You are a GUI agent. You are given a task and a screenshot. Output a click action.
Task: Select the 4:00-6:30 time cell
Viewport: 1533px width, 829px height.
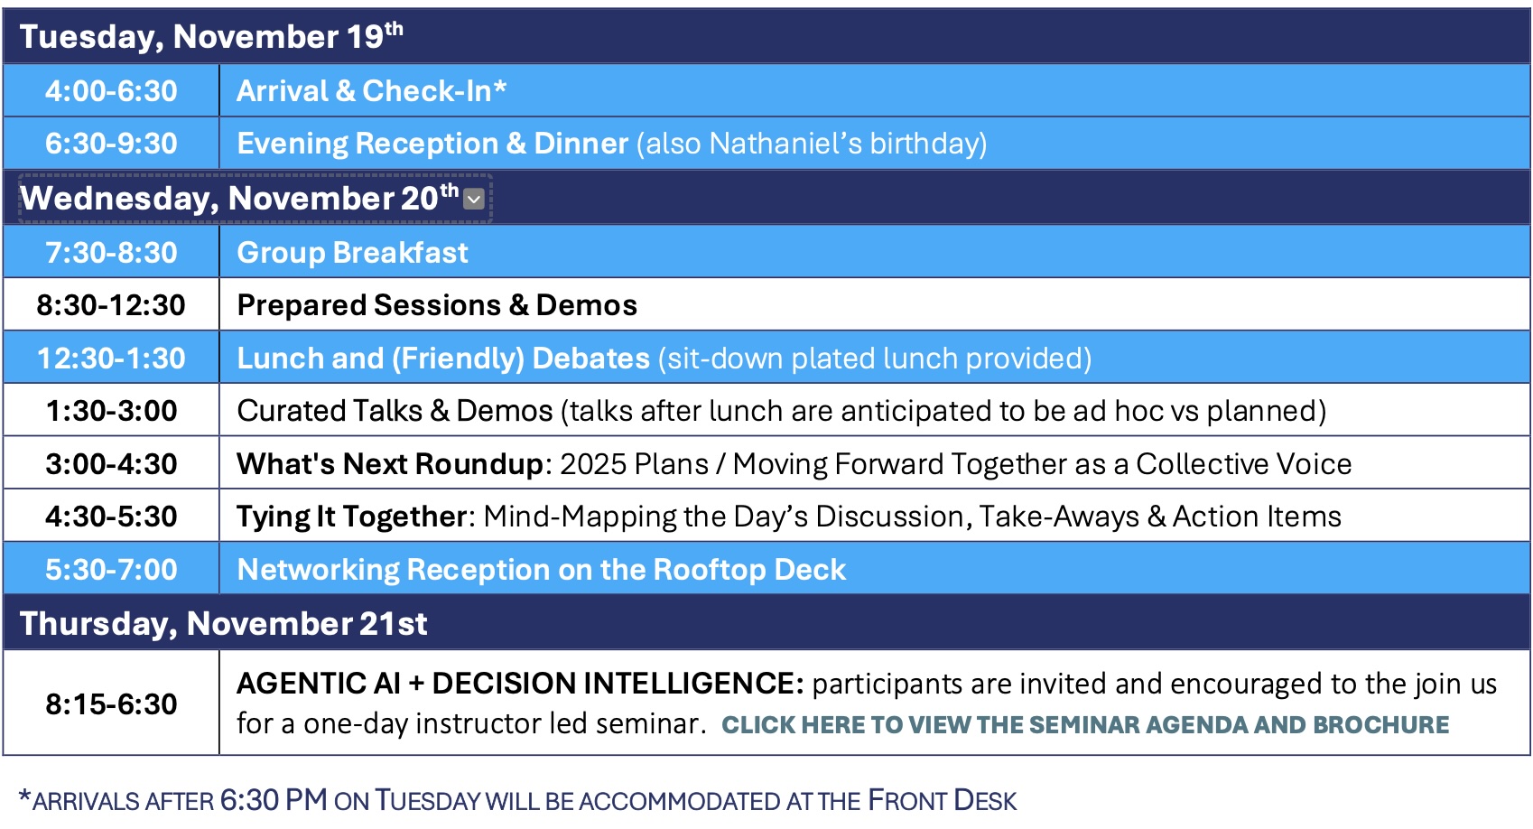pos(111,91)
